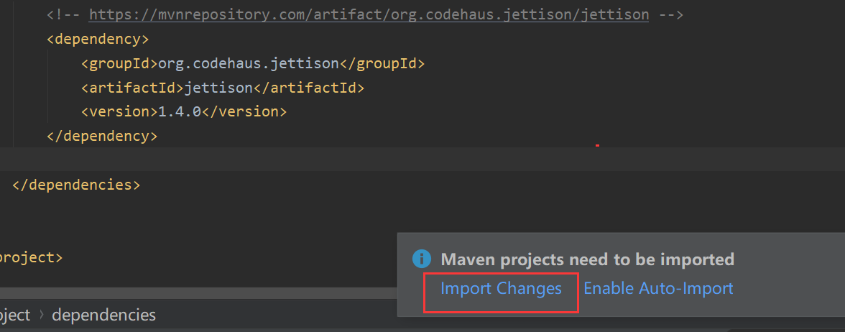Click the blue info icon in Maven notification
This screenshot has width=845, height=332.
click(x=422, y=259)
